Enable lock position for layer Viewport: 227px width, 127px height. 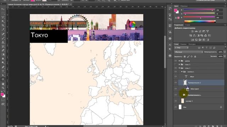[192, 56]
